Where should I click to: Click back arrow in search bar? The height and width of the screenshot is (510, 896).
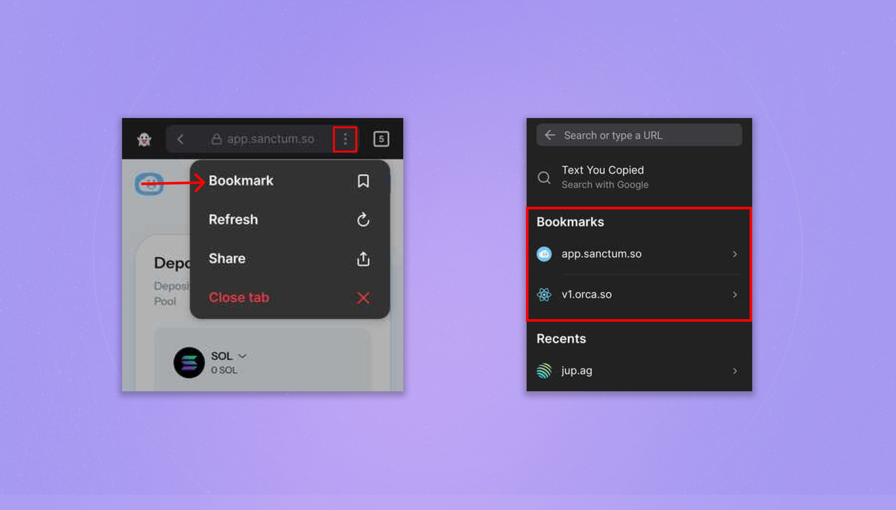click(x=550, y=135)
